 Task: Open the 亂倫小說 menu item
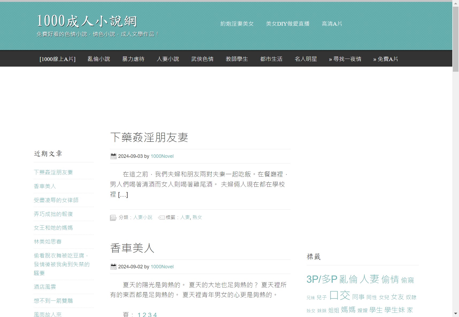[x=99, y=59]
